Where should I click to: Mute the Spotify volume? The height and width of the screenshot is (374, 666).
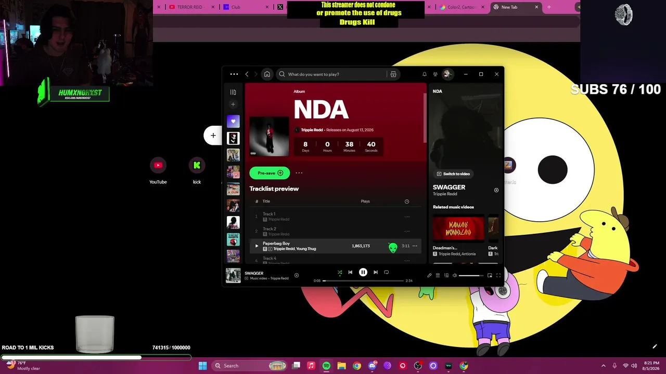455,275
